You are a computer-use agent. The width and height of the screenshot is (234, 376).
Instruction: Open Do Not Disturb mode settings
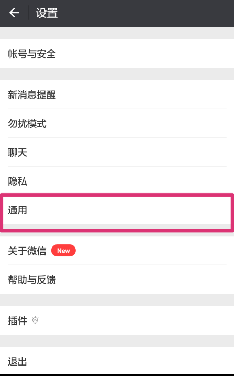(117, 123)
